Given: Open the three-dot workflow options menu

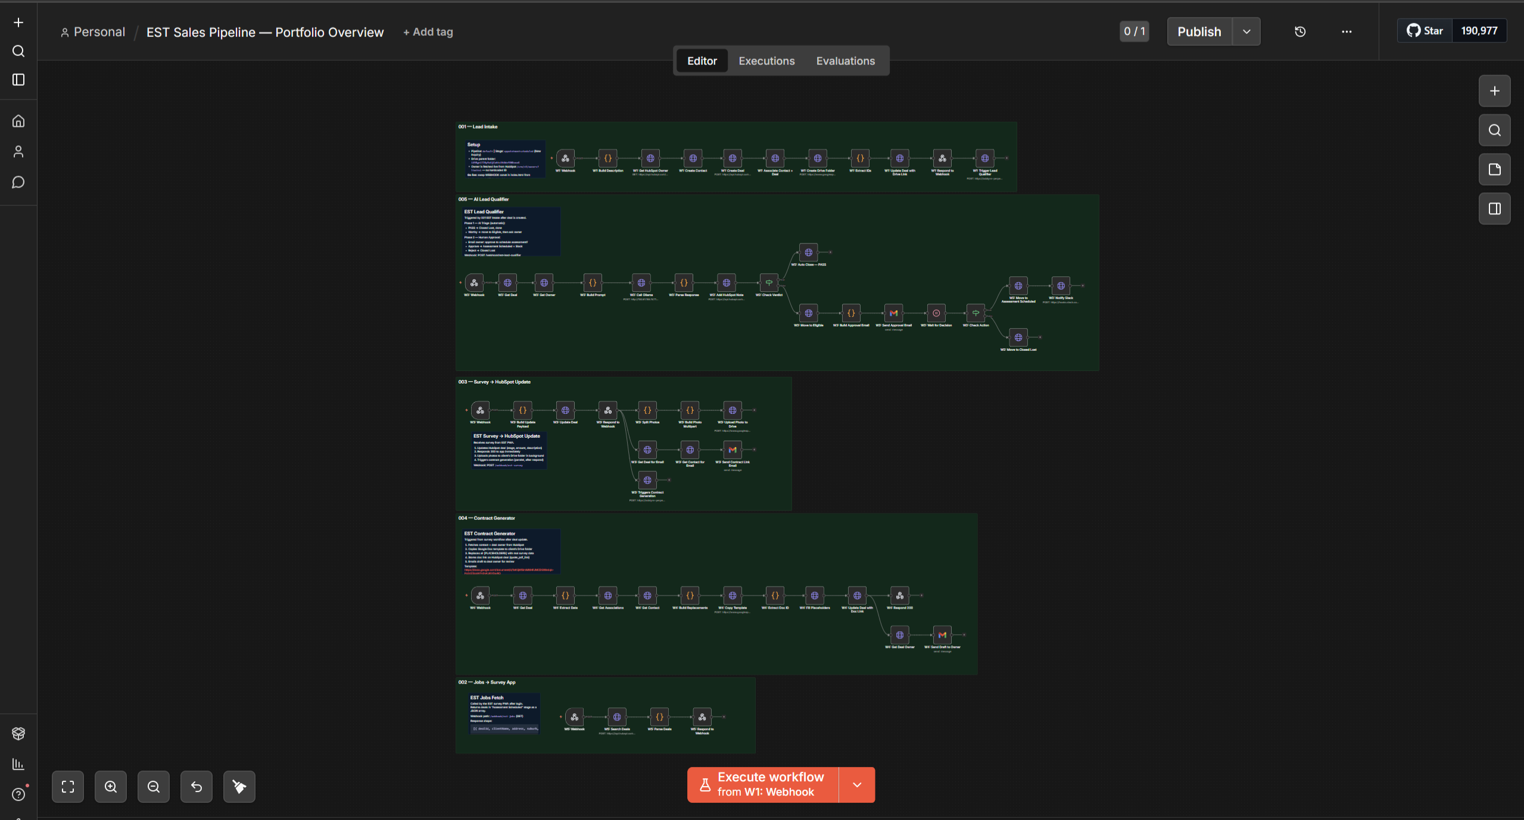Looking at the screenshot, I should click(1347, 32).
